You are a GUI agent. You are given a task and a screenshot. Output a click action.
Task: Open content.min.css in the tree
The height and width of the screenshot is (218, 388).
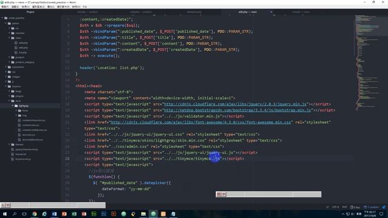click(x=30, y=125)
